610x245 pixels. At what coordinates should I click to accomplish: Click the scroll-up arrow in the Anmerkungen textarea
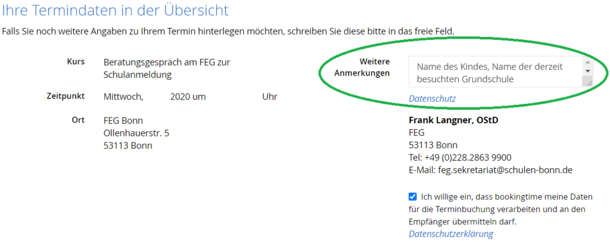(x=587, y=63)
